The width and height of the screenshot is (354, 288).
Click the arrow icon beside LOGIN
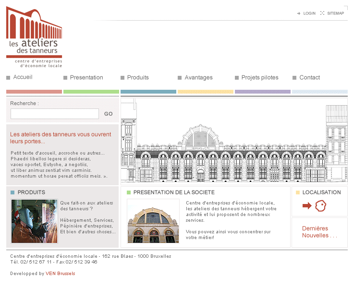click(x=299, y=13)
